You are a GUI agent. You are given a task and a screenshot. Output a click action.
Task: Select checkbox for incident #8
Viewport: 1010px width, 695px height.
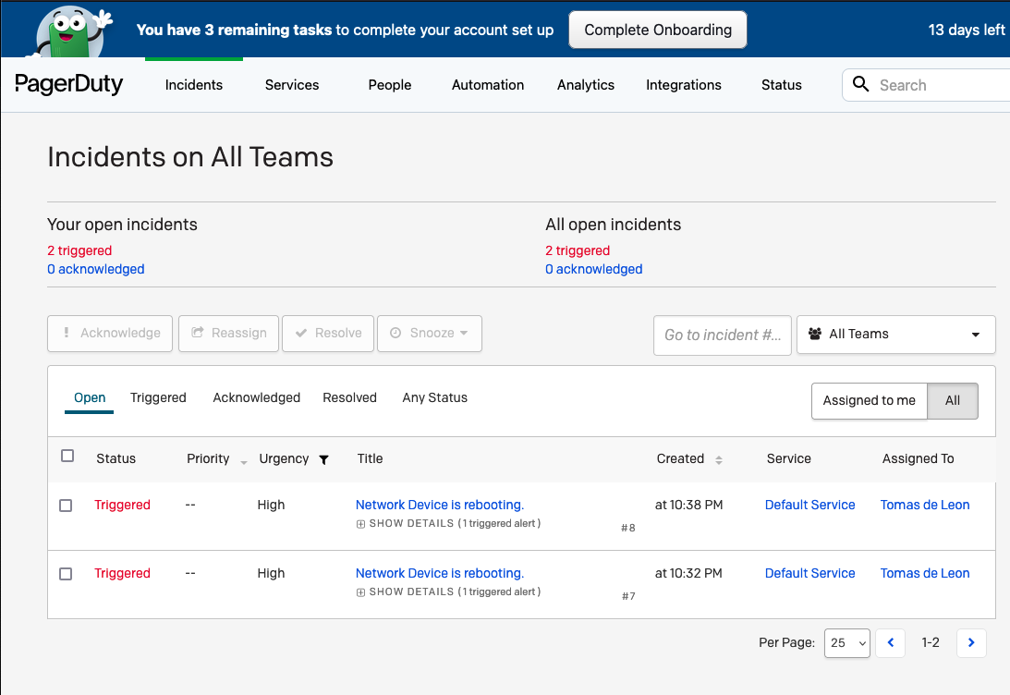pos(66,506)
